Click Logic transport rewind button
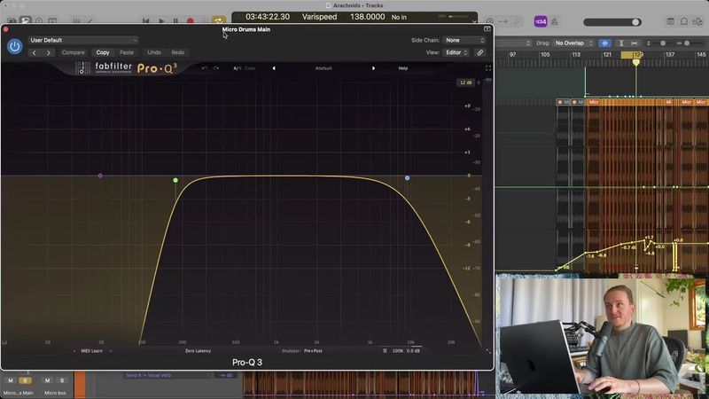Screen dimensions: 709x399 coord(146,20)
